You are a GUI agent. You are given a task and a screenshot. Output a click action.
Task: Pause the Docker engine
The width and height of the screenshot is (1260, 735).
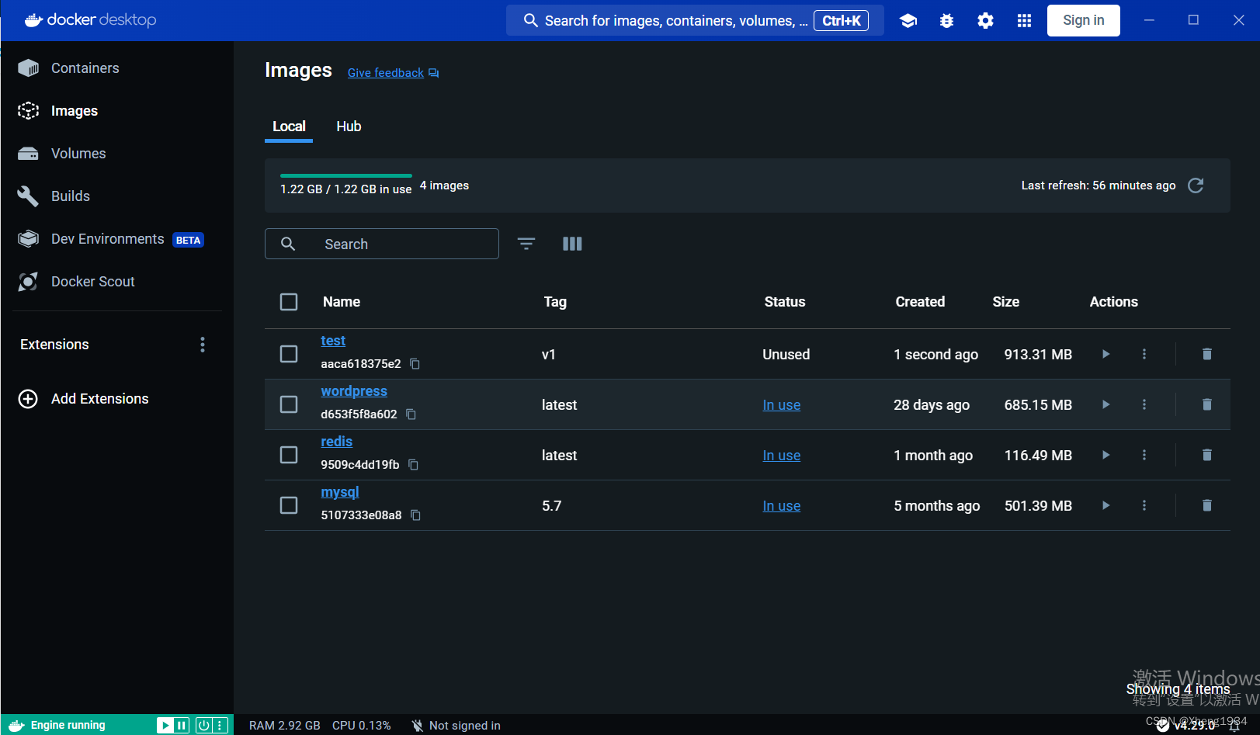[x=182, y=724]
